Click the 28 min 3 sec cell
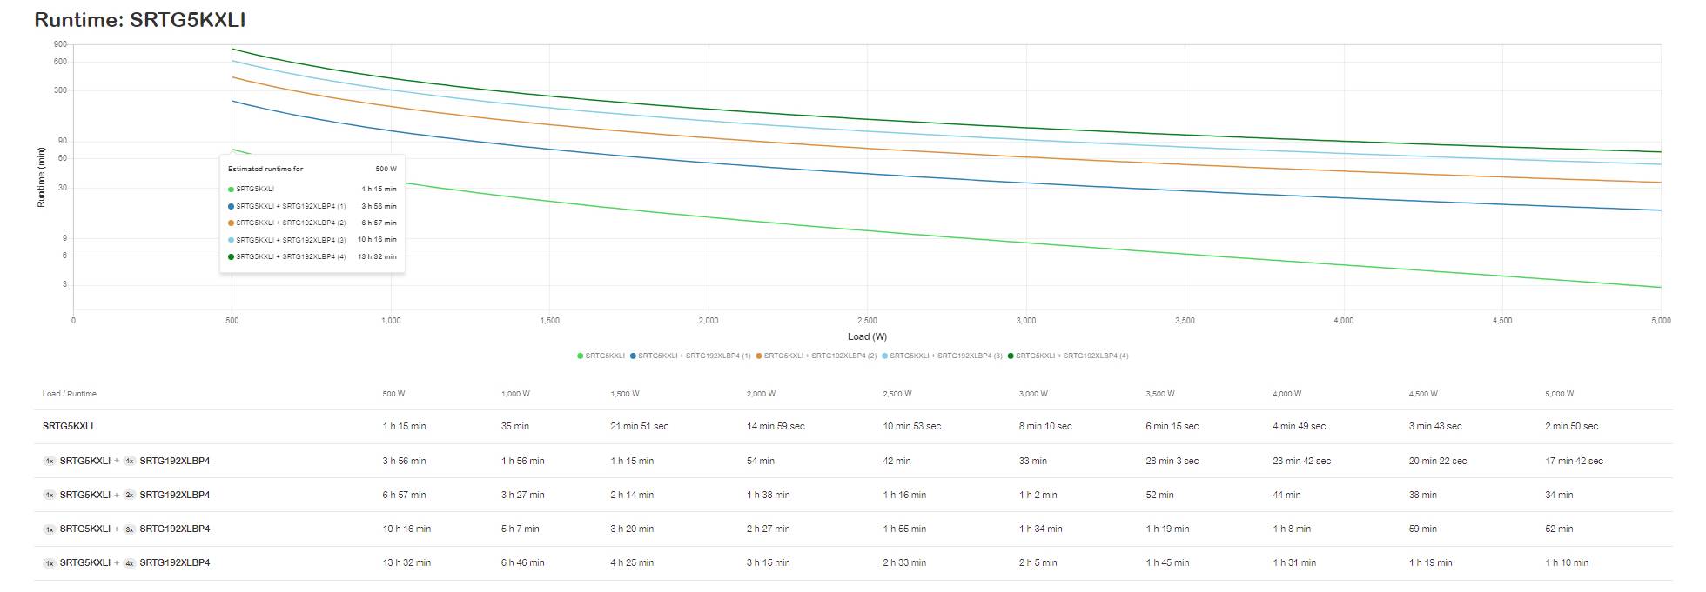Image resolution: width=1706 pixels, height=592 pixels. (1172, 461)
